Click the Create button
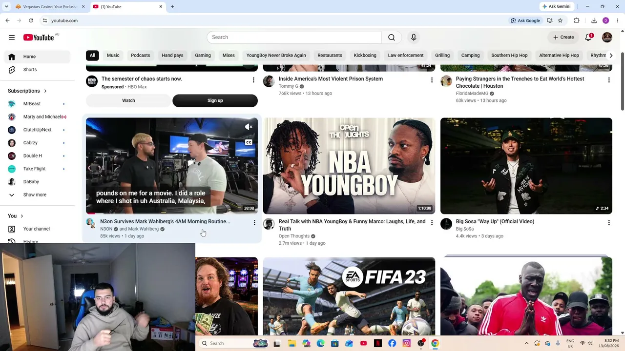 563,38
